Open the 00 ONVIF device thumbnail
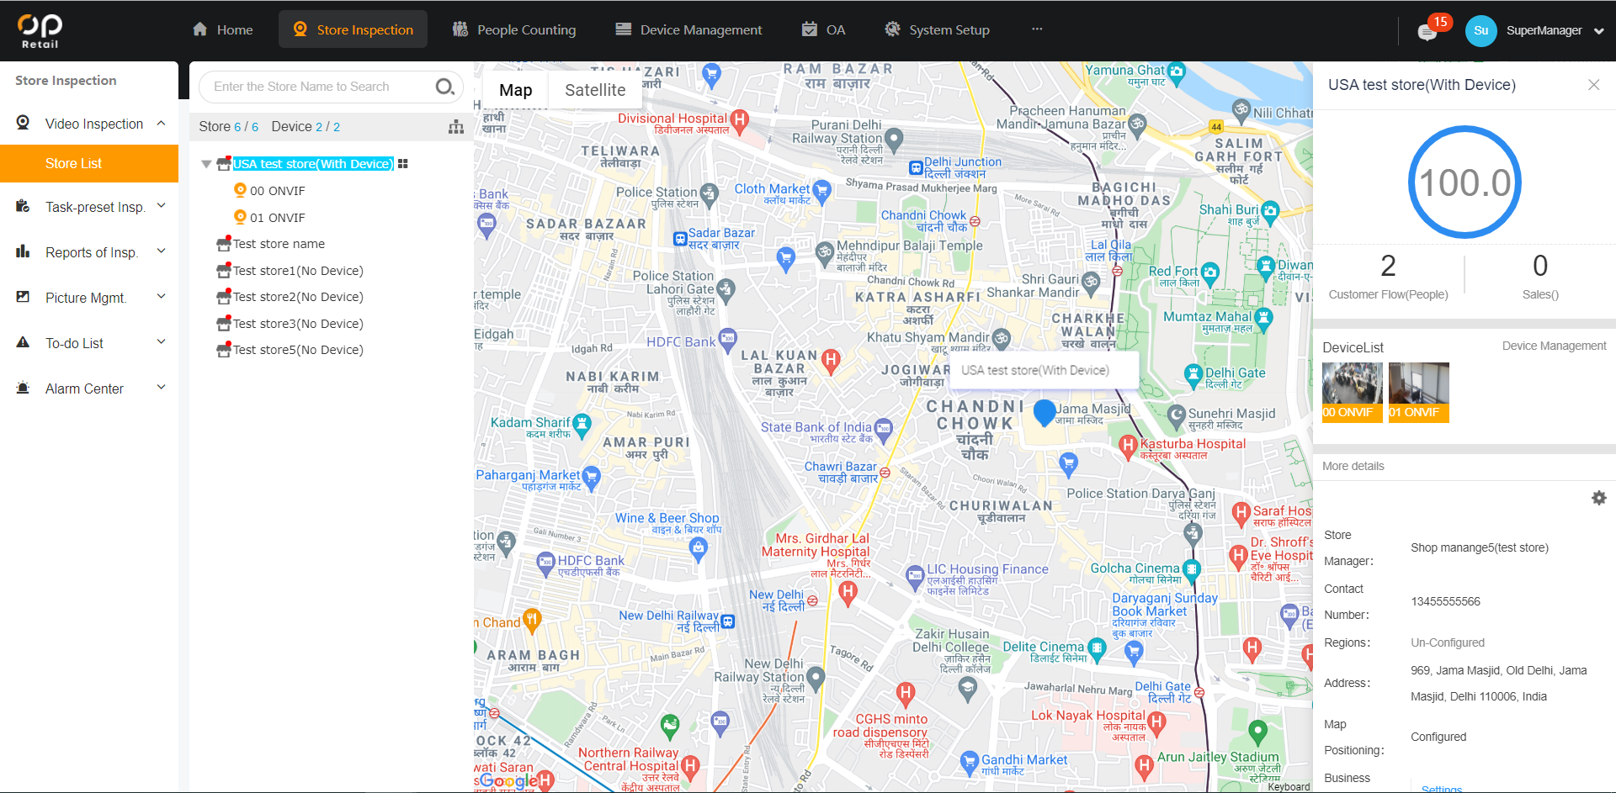 pos(1353,392)
